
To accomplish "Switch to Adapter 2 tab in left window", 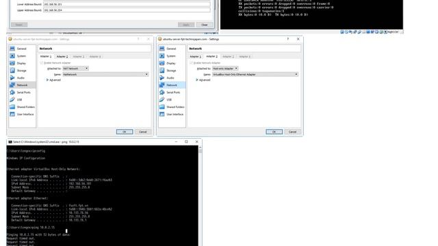I will (x=62, y=56).
